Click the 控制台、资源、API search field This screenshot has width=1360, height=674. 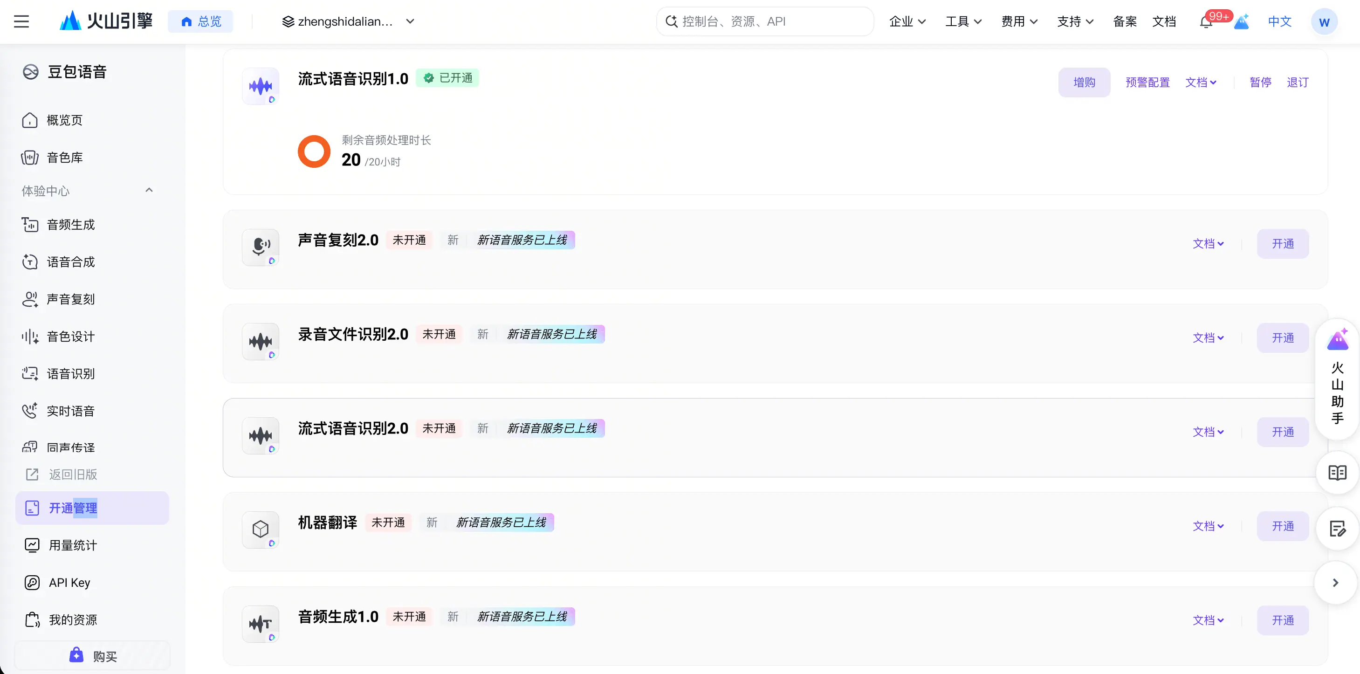pyautogui.click(x=765, y=21)
